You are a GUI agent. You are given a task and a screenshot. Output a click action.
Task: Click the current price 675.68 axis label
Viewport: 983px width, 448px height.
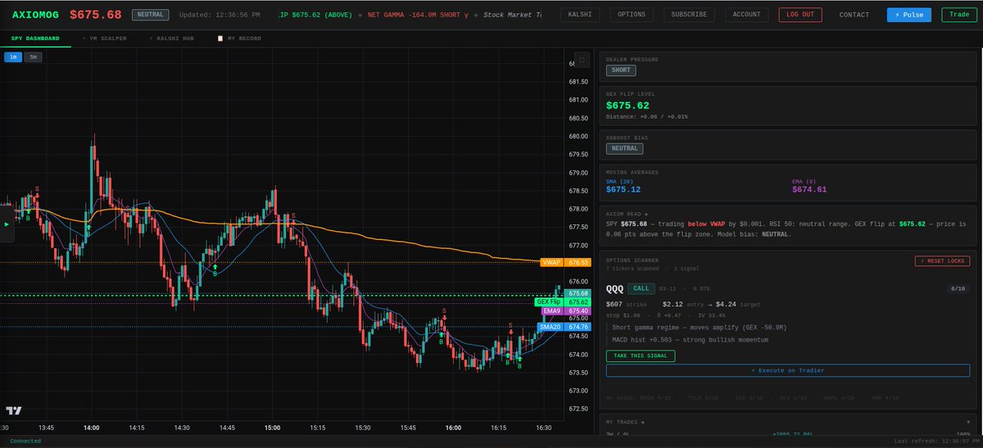(579, 293)
